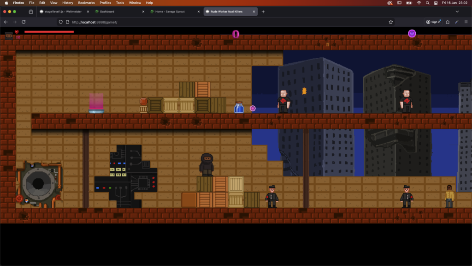
Task: Expand the list all tabs chevron
Action: [x=457, y=12]
